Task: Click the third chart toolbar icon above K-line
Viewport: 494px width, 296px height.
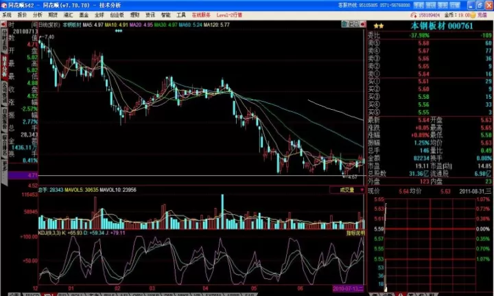Action: (x=356, y=24)
